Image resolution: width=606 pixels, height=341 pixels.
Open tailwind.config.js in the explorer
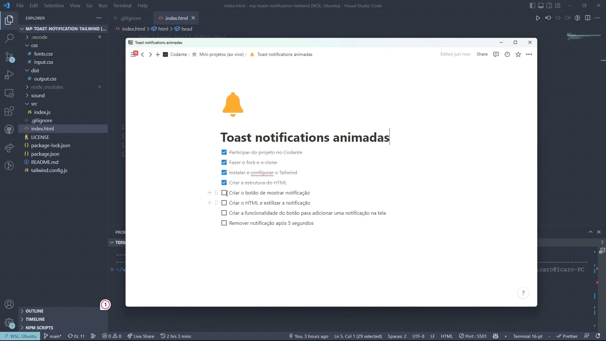tap(49, 170)
